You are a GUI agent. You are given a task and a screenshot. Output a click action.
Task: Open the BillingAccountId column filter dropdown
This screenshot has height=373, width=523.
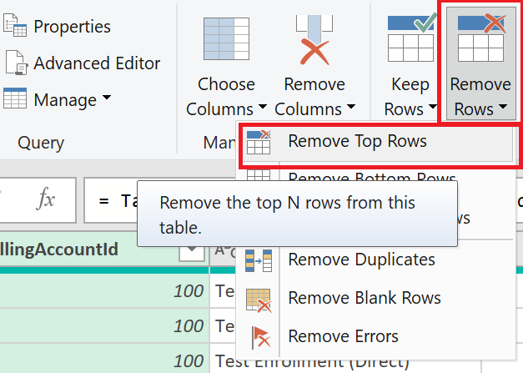coord(192,254)
